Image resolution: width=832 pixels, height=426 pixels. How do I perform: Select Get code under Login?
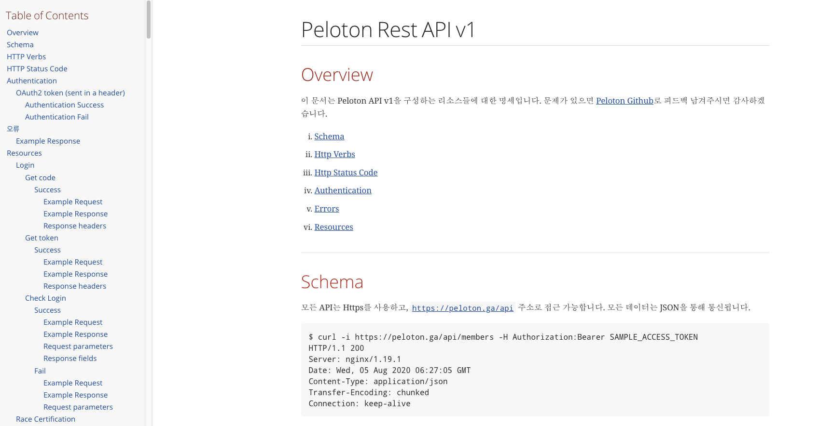40,177
